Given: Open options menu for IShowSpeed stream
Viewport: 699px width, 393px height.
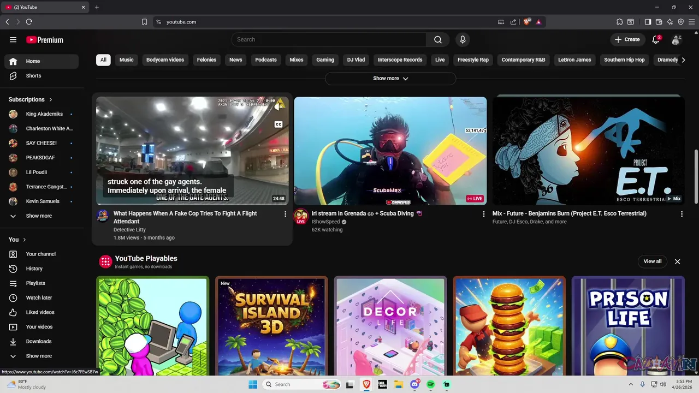Looking at the screenshot, I should (x=483, y=214).
